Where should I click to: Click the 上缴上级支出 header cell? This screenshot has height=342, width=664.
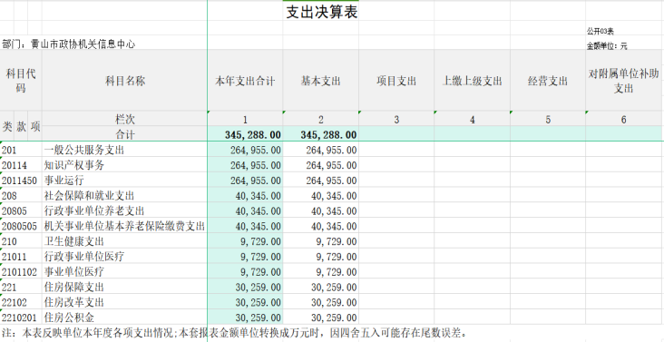(473, 81)
